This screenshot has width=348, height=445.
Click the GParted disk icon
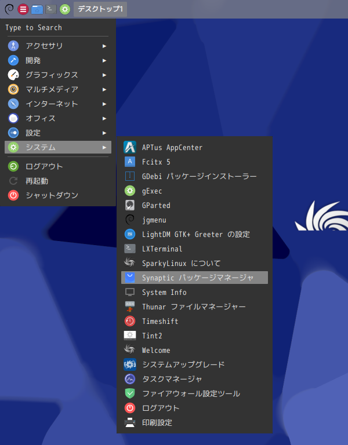tap(130, 205)
